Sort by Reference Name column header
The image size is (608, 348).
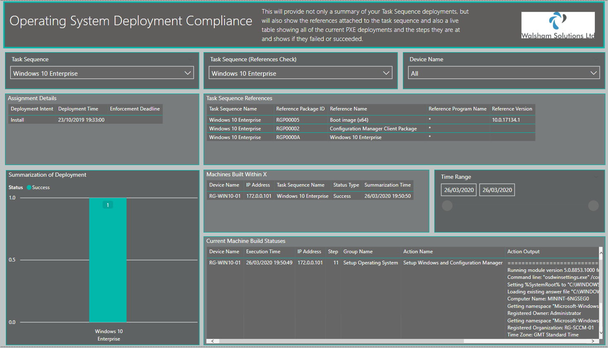tap(348, 109)
